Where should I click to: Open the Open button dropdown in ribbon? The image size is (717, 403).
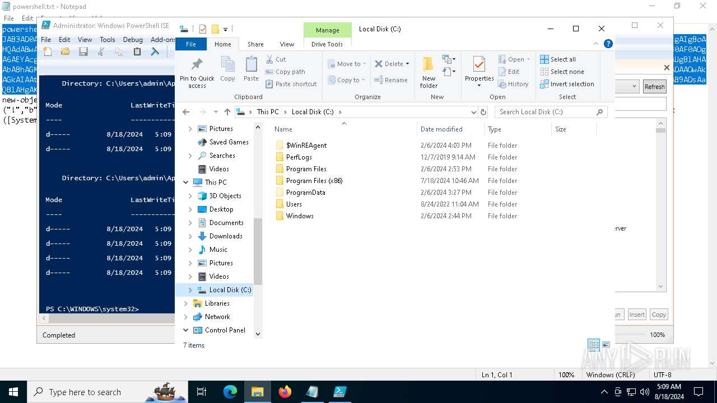tap(528, 59)
